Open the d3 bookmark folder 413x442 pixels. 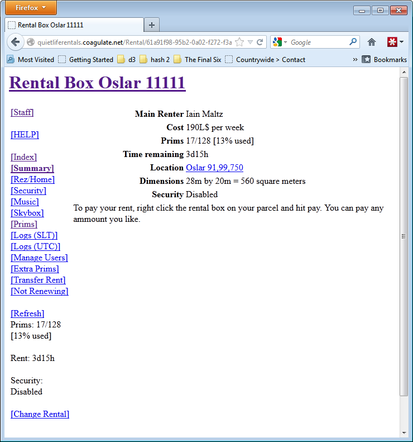pos(127,60)
